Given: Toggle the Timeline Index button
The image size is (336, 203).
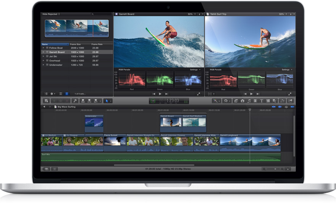Looking at the screenshot, I should [45, 169].
